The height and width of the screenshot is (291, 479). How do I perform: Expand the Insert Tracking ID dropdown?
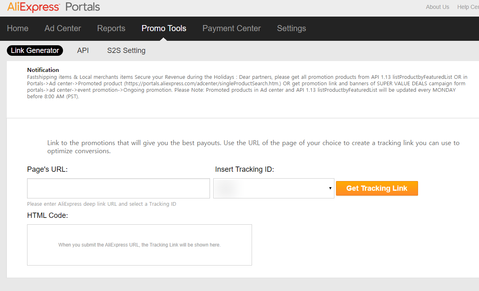(x=274, y=188)
